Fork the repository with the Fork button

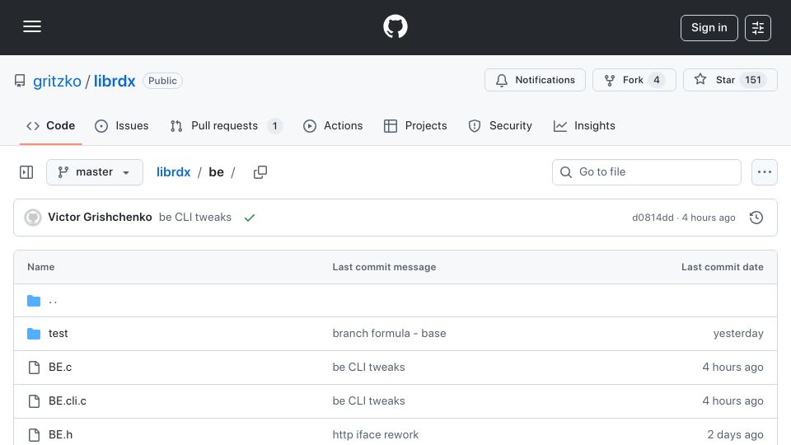point(634,80)
